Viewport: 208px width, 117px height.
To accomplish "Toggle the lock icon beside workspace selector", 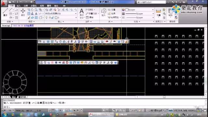I will 166,110.
